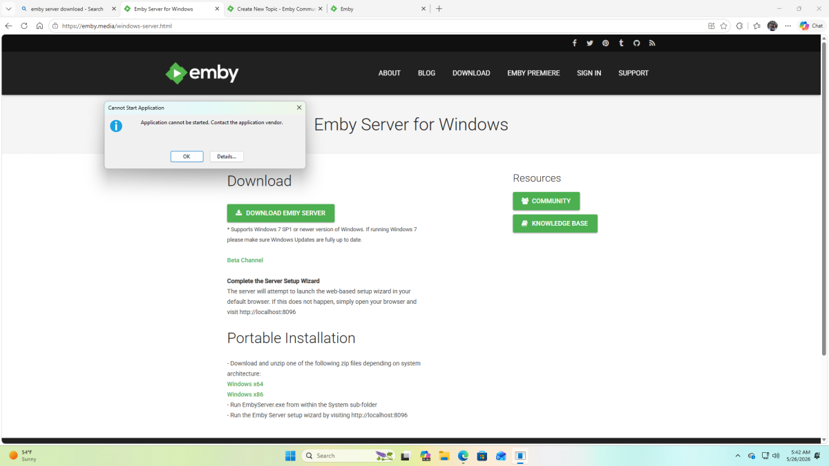Screen dimensions: 829x466
Task: Open a new browser tab
Action: 439,9
